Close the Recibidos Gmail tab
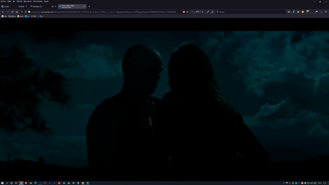Viewport: 329px width, 185px height. (x=56, y=7)
